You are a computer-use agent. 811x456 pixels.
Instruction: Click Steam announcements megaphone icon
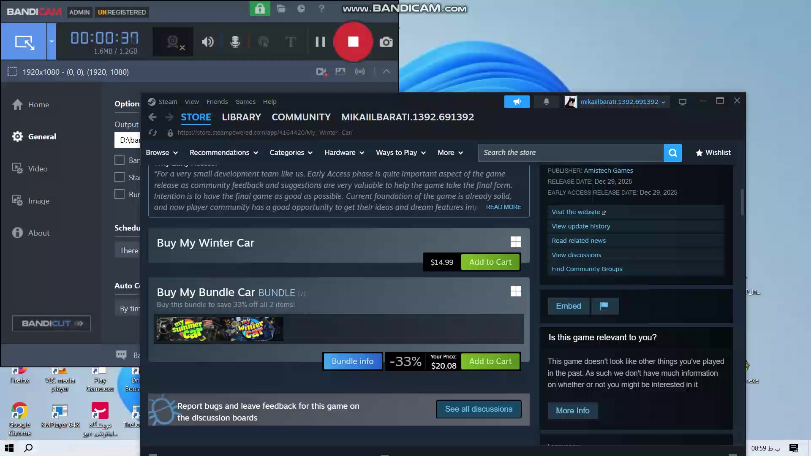click(517, 102)
